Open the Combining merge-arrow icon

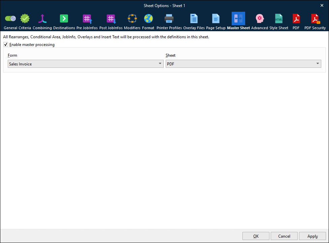[42, 18]
